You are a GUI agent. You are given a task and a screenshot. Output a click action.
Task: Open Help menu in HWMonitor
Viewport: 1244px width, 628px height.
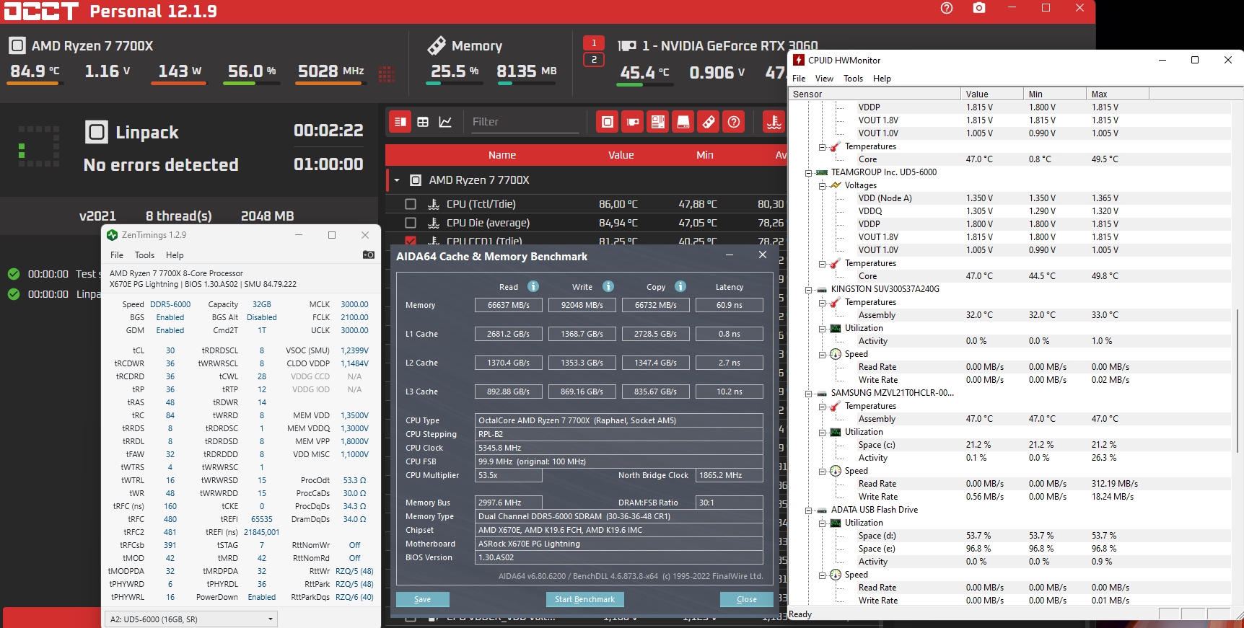882,79
